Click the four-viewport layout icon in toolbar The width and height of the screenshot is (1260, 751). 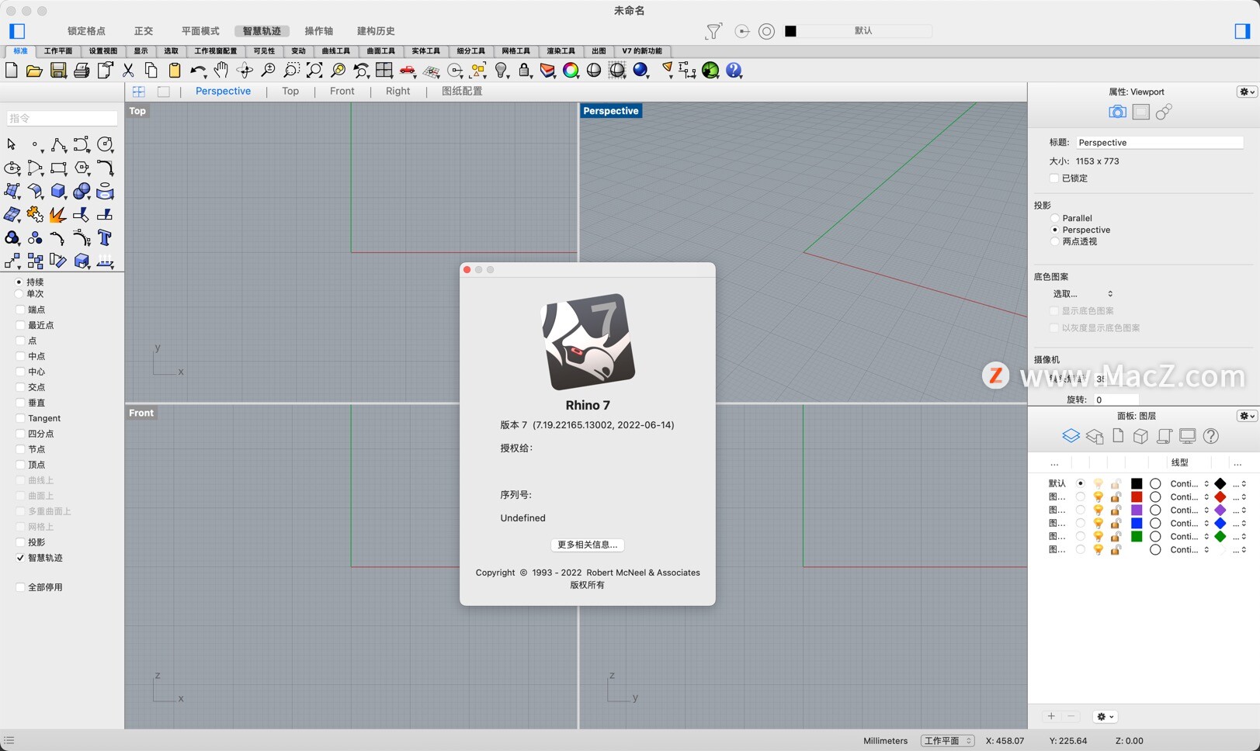(x=384, y=71)
